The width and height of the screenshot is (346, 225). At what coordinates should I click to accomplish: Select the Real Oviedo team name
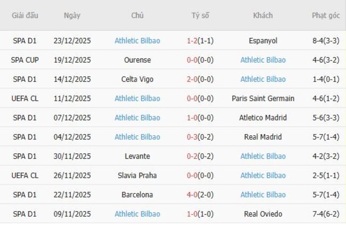click(262, 214)
